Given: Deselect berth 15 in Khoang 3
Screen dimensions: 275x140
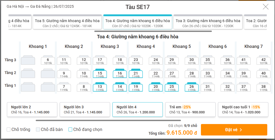Looking at the screenshot, I should pos(100,73).
